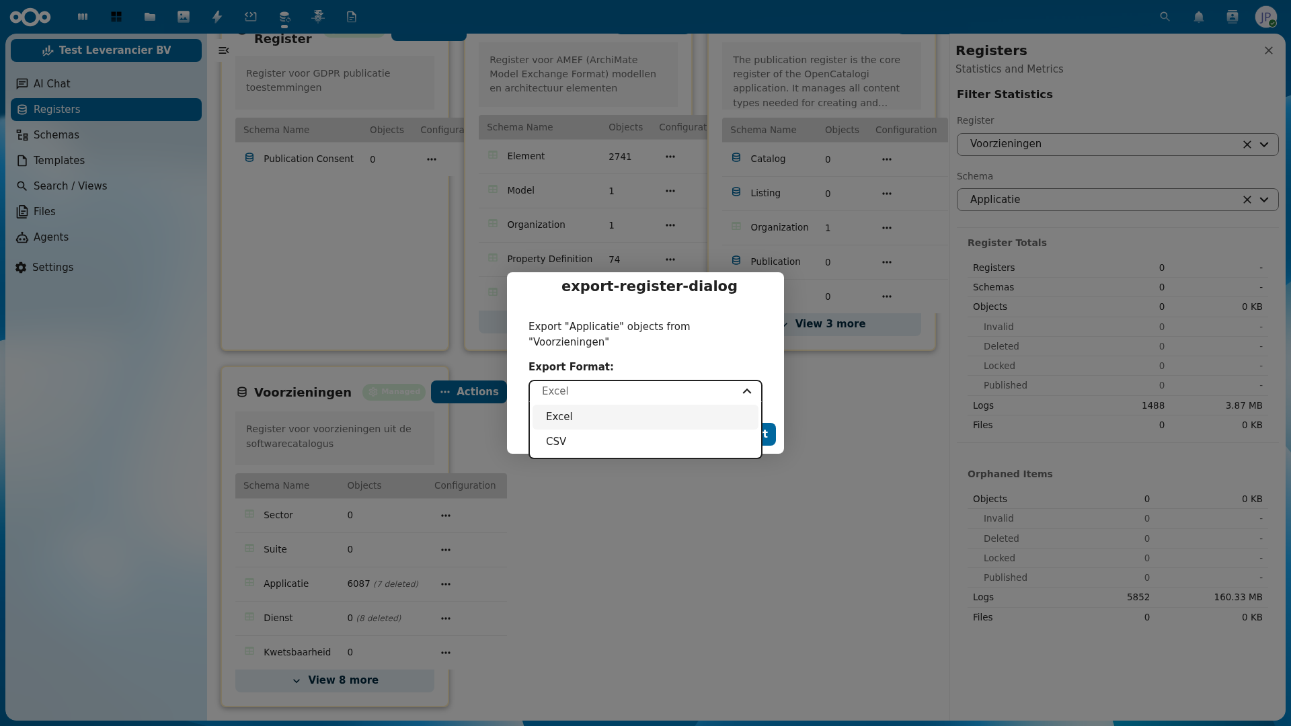This screenshot has width=1291, height=726.
Task: Select Excel as export format
Action: tap(559, 416)
